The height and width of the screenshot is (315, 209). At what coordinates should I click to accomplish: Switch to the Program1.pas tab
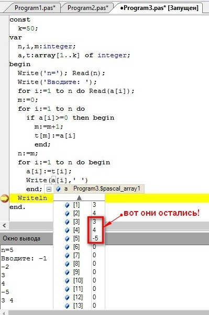pos(35,8)
